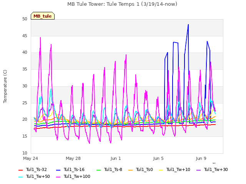Screen dimensions: 246x184
Task: Click the 45 y-axis tick label
Action: [25, 36]
